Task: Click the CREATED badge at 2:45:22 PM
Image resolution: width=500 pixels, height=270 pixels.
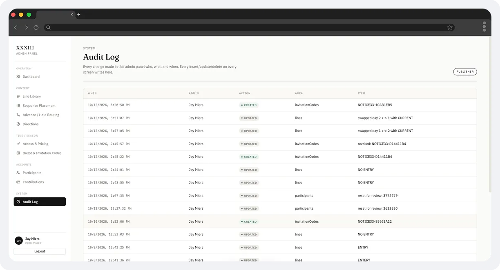Action: (x=249, y=157)
